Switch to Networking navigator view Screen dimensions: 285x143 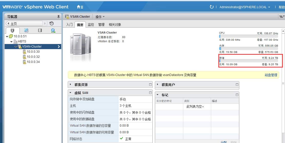[x=53, y=30]
